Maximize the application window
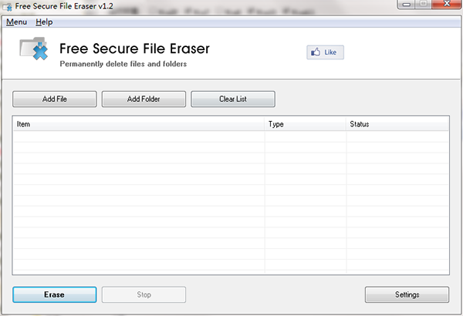The height and width of the screenshot is (316, 463). pyautogui.click(x=423, y=5)
